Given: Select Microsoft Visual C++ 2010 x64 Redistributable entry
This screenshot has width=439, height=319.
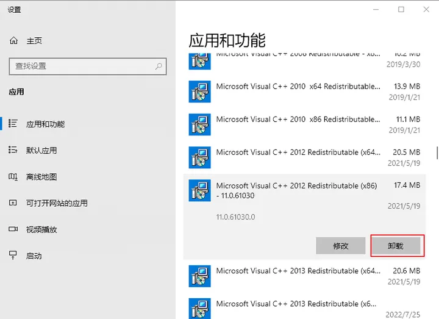Looking at the screenshot, I should point(305,91).
